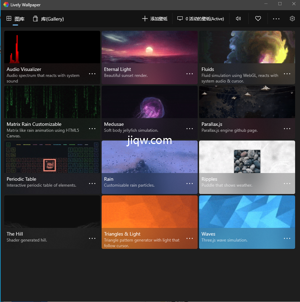Click 'Soft body jellyfish simulation.' description

pyautogui.click(x=131, y=130)
